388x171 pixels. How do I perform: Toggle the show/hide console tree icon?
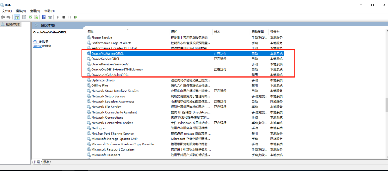[17, 17]
